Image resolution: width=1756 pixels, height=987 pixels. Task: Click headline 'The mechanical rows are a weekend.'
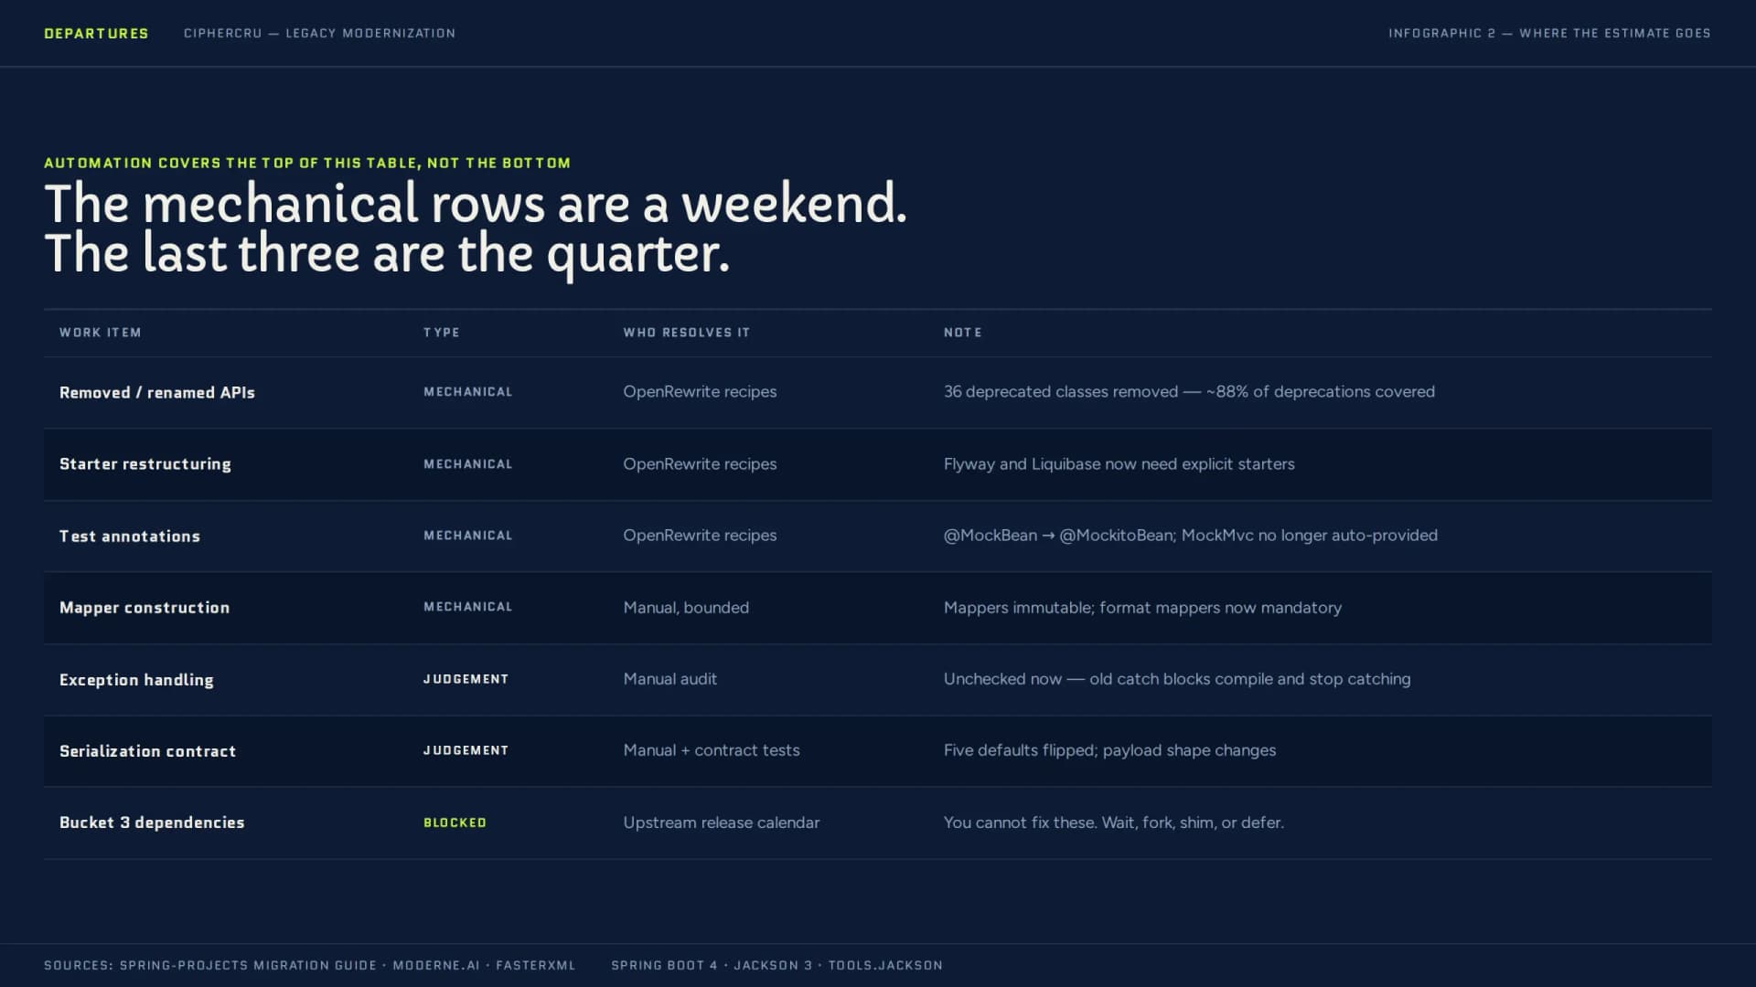(476, 203)
